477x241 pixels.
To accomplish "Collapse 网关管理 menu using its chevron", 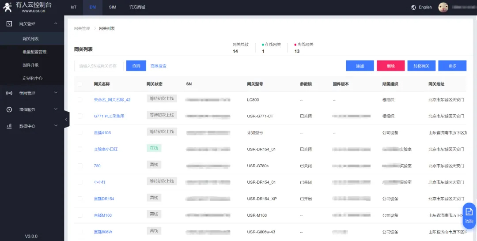I will (56, 23).
